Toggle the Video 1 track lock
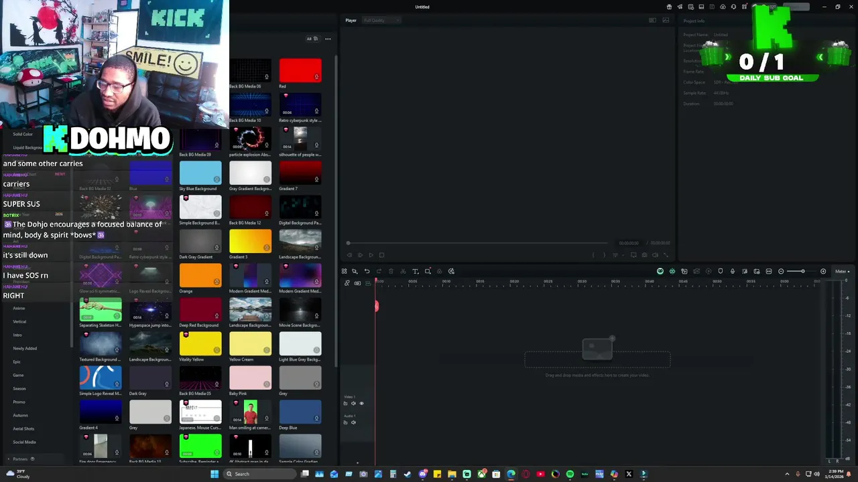The image size is (858, 482). (345, 403)
